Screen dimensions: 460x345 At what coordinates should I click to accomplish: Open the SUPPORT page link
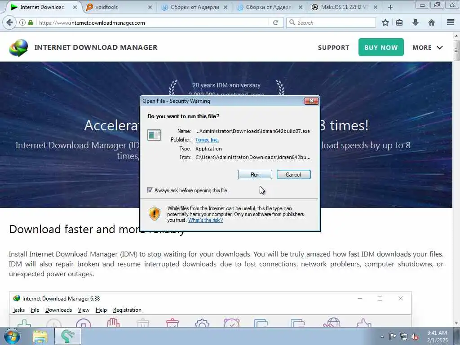pyautogui.click(x=334, y=48)
